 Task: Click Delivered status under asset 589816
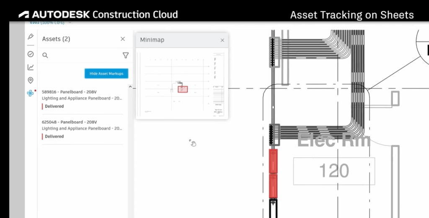(x=54, y=106)
